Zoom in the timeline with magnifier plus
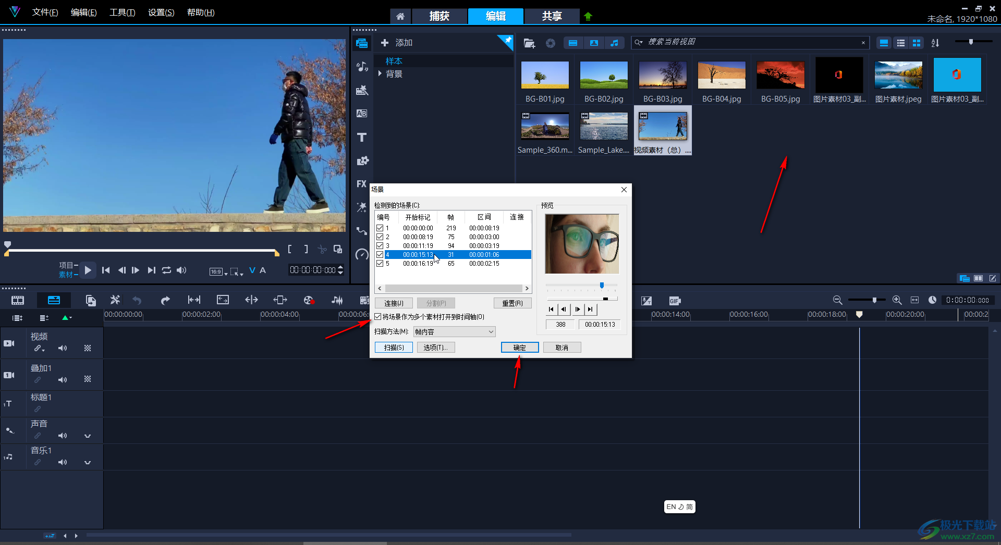 click(x=897, y=300)
